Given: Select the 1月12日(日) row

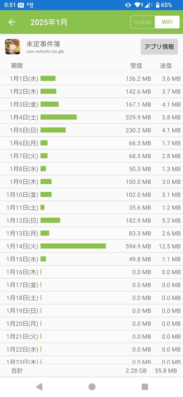Looking at the screenshot, I should (91, 220).
